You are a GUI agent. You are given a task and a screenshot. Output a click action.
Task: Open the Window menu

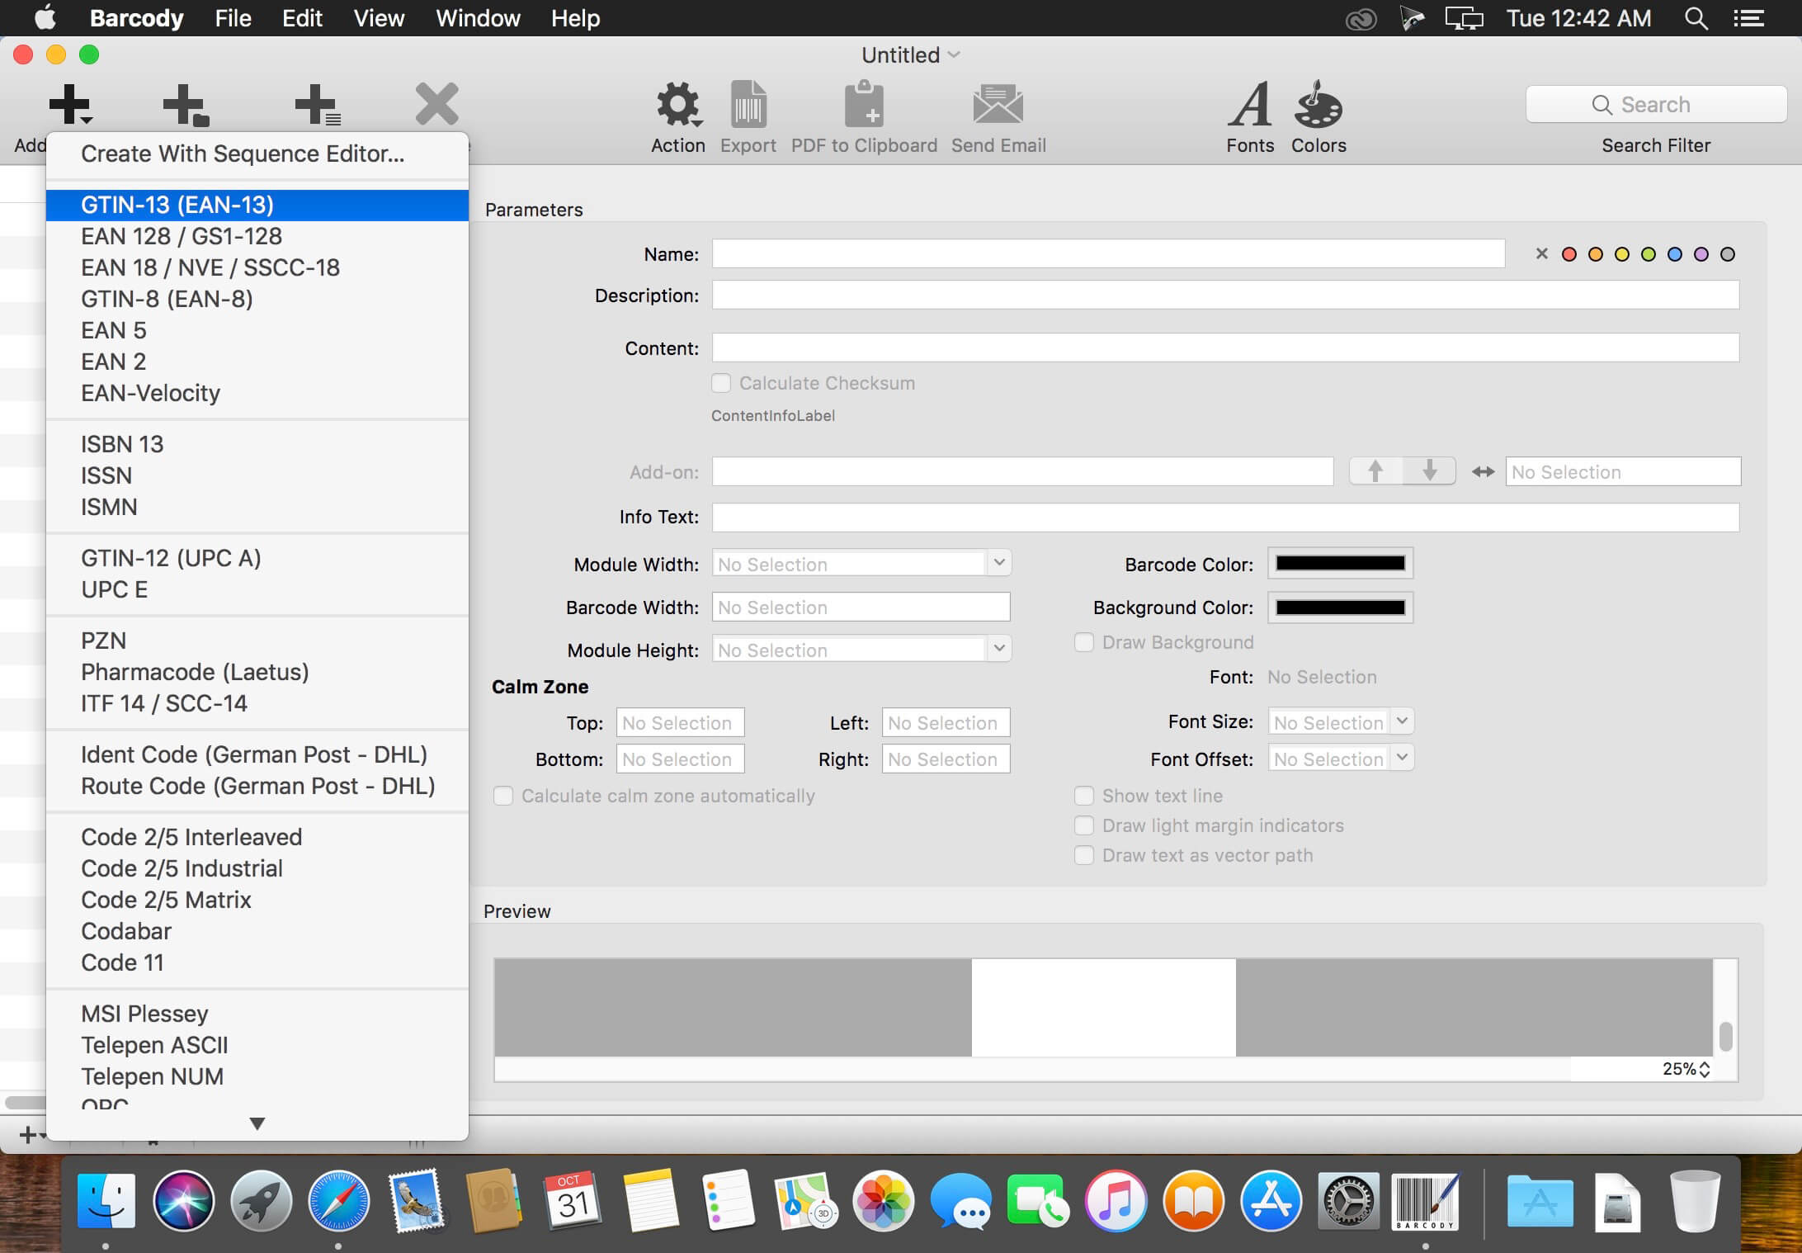click(x=478, y=18)
